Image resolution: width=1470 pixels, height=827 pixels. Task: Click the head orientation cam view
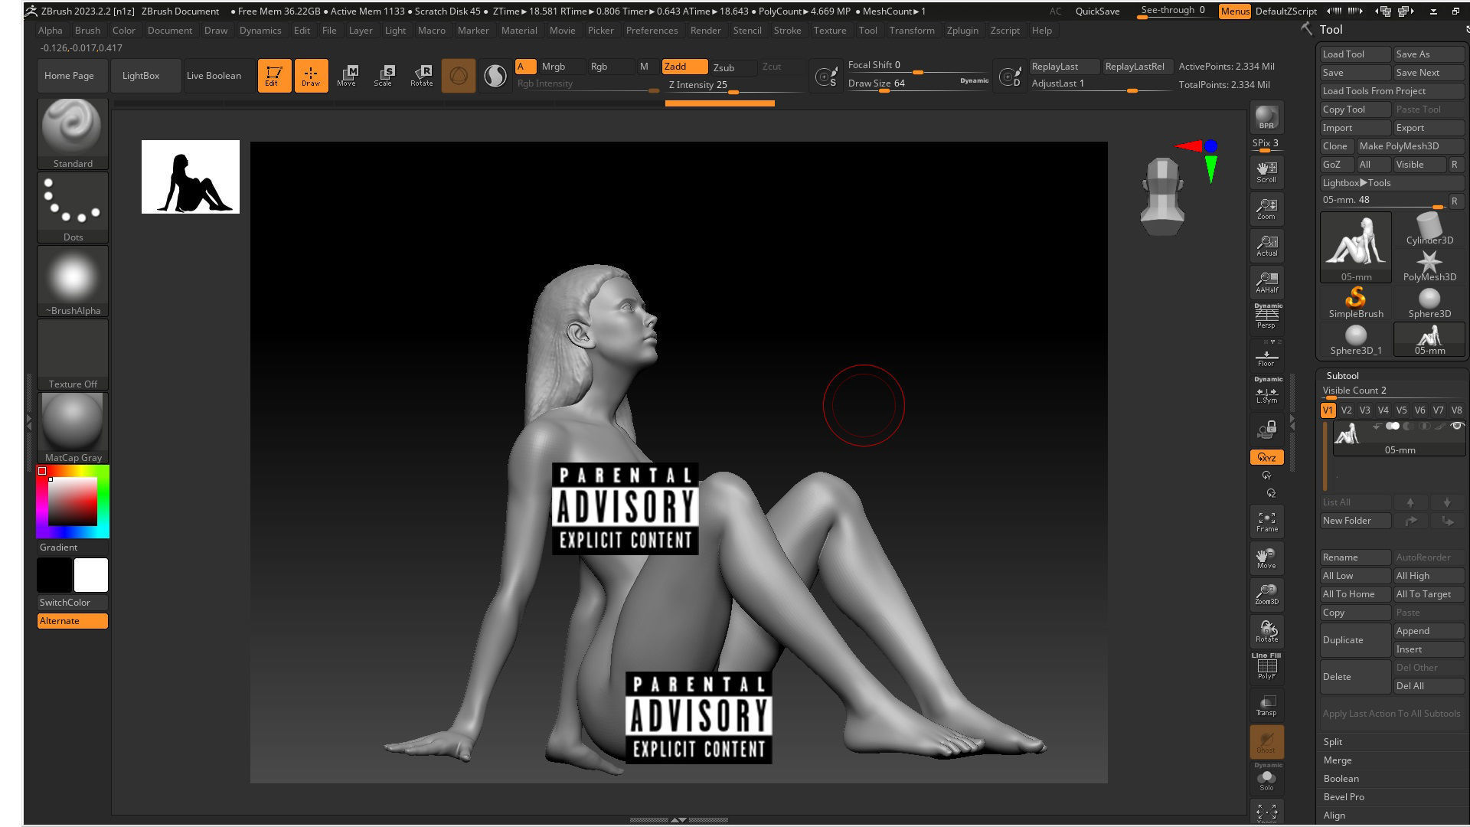pos(1162,196)
